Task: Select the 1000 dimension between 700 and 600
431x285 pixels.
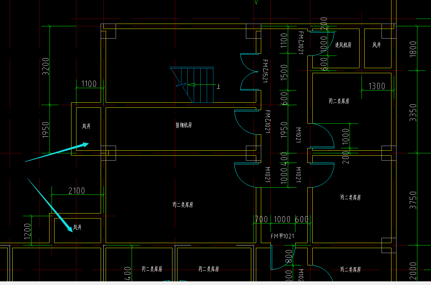Action: 282,219
